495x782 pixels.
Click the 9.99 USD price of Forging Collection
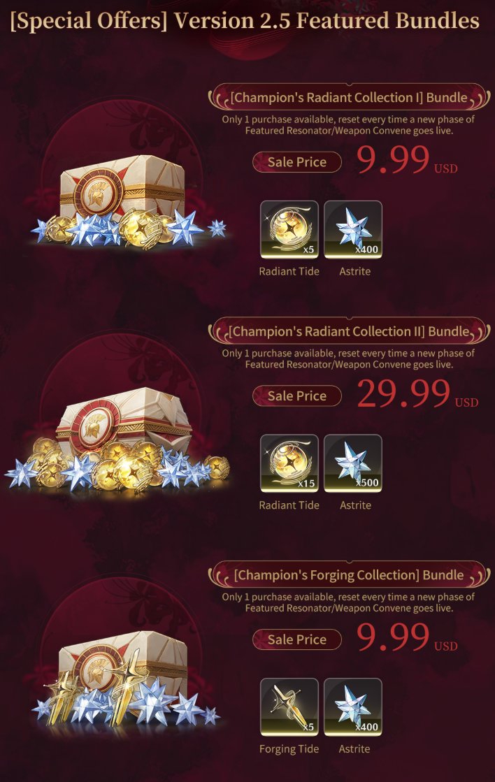(407, 637)
